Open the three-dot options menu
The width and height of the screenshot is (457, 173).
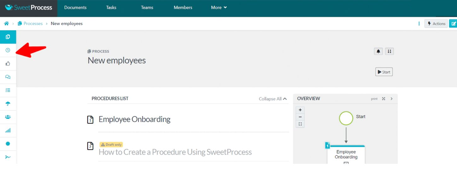(419, 24)
